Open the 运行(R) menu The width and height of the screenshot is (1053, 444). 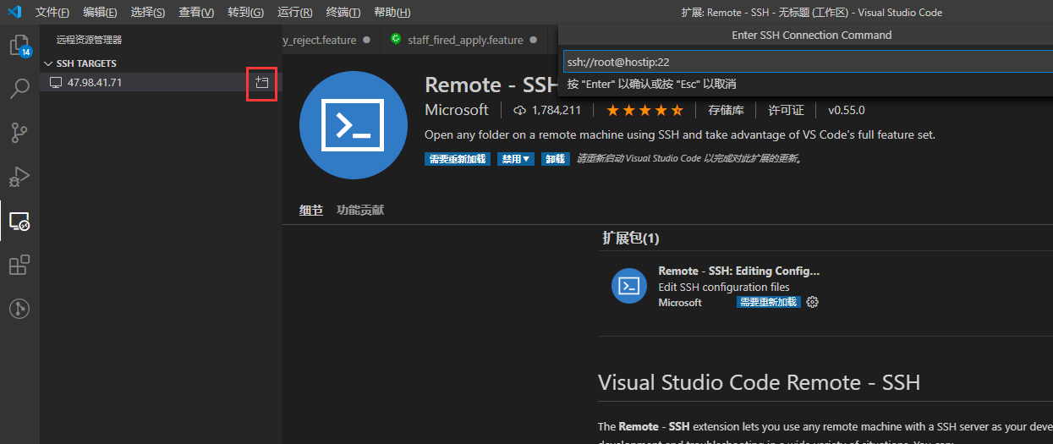coord(294,13)
